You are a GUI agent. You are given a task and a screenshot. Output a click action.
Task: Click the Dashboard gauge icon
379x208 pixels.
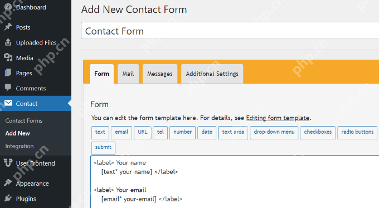pyautogui.click(x=8, y=7)
